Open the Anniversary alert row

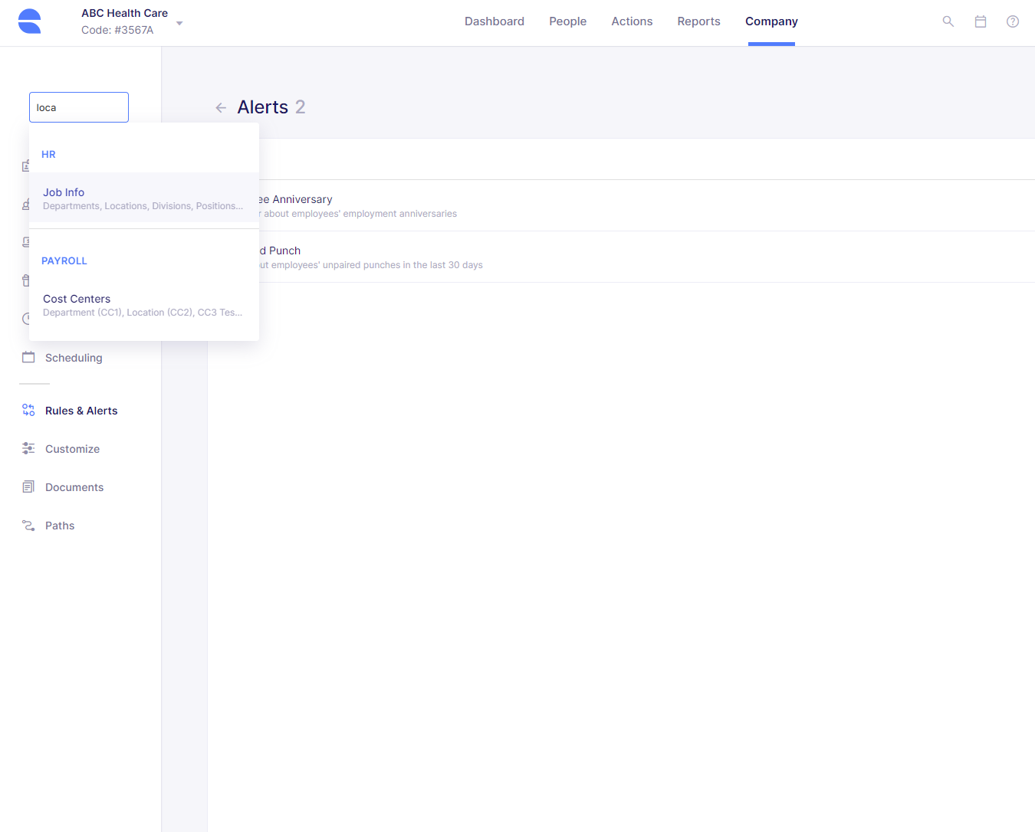click(621, 205)
